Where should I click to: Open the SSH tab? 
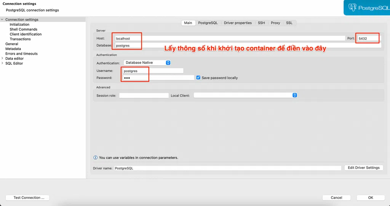[x=261, y=23]
